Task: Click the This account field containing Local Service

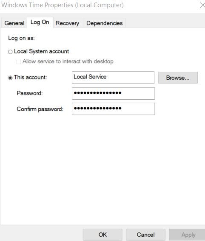Action: pos(113,78)
